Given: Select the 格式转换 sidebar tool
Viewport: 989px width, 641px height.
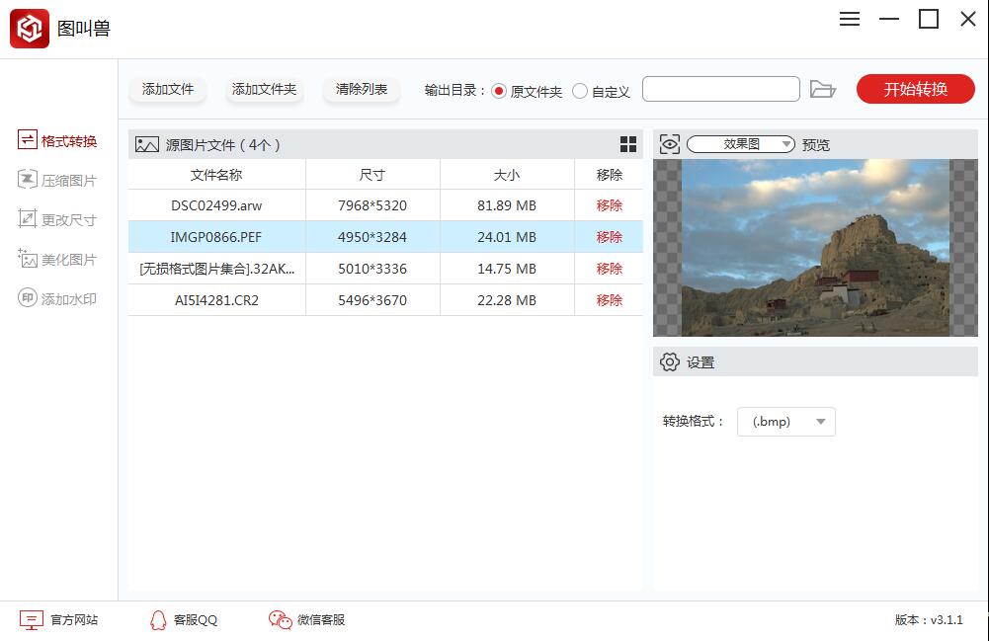Looking at the screenshot, I should coord(57,140).
